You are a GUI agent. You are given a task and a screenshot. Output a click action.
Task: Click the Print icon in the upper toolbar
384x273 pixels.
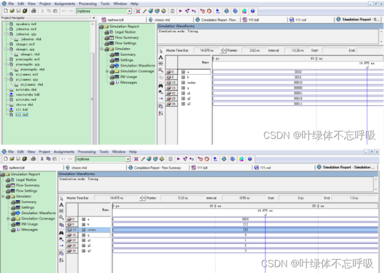coord(34,11)
